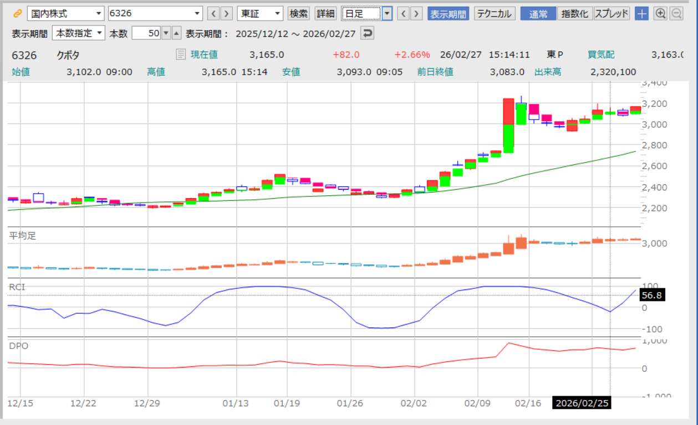Select the 通常 normal chart mode
Screen dimensions: 698x425
pos(538,14)
